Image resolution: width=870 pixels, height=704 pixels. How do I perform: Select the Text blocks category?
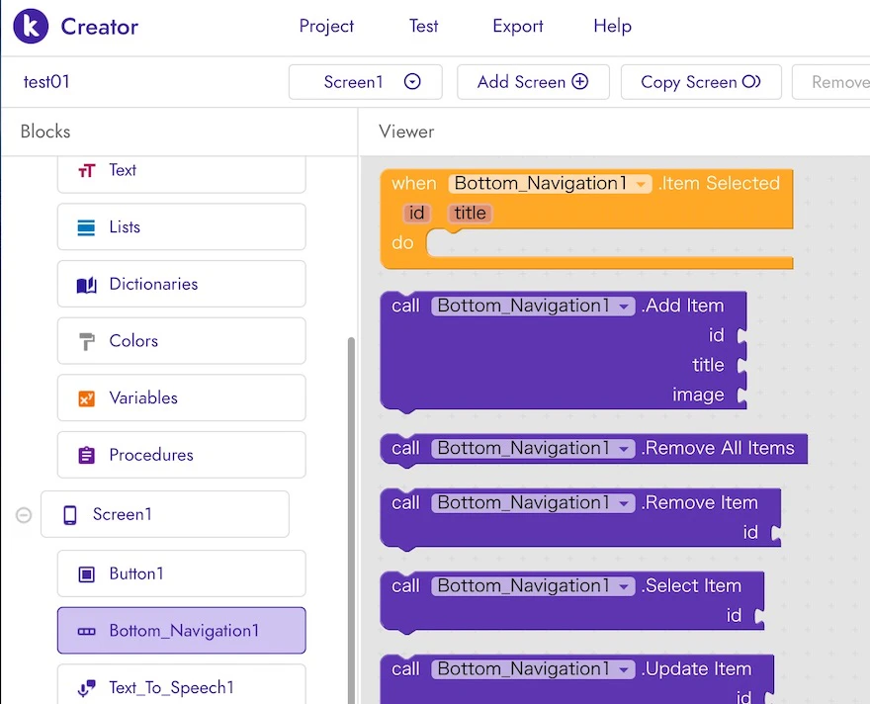click(182, 173)
